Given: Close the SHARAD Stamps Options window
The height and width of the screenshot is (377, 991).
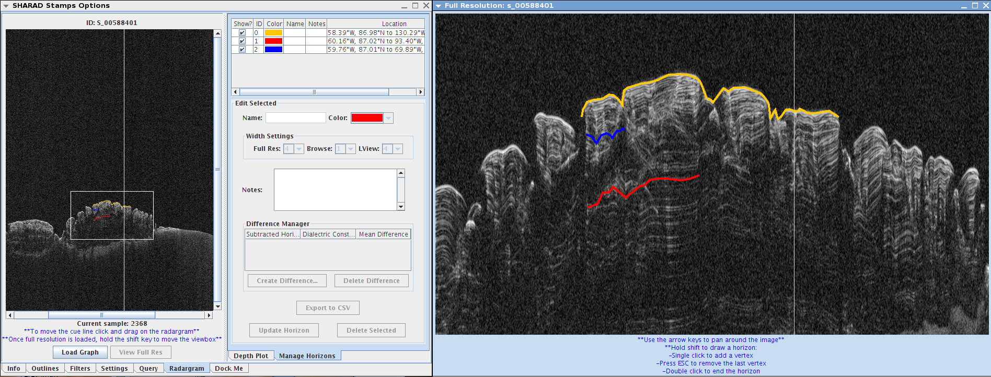Looking at the screenshot, I should (x=426, y=6).
